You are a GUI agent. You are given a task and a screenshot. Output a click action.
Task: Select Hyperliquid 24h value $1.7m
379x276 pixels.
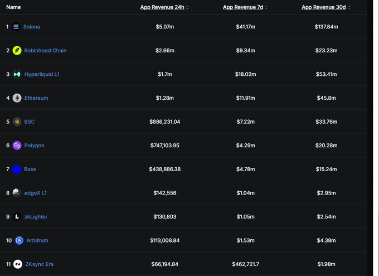pyautogui.click(x=165, y=74)
